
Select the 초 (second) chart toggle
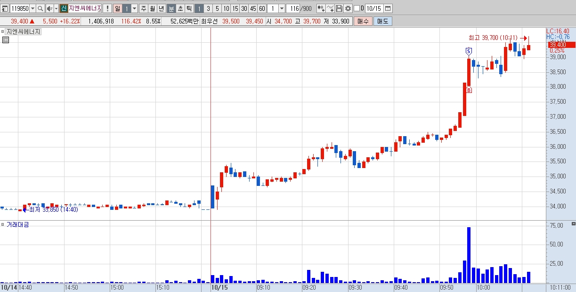[x=180, y=8]
